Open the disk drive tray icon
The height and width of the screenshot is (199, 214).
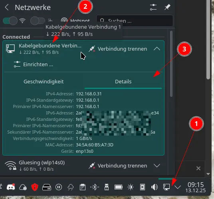click(x=47, y=187)
